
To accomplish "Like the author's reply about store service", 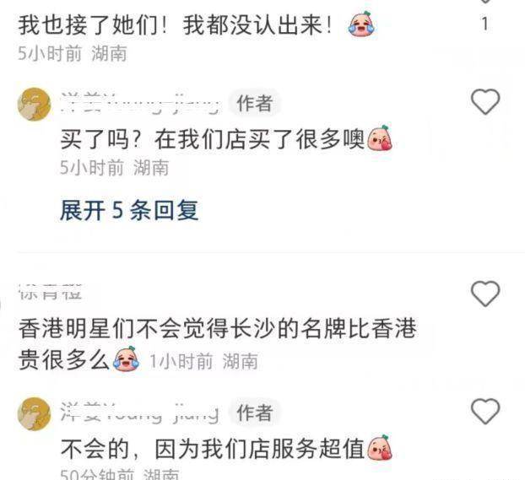I will pyautogui.click(x=485, y=412).
